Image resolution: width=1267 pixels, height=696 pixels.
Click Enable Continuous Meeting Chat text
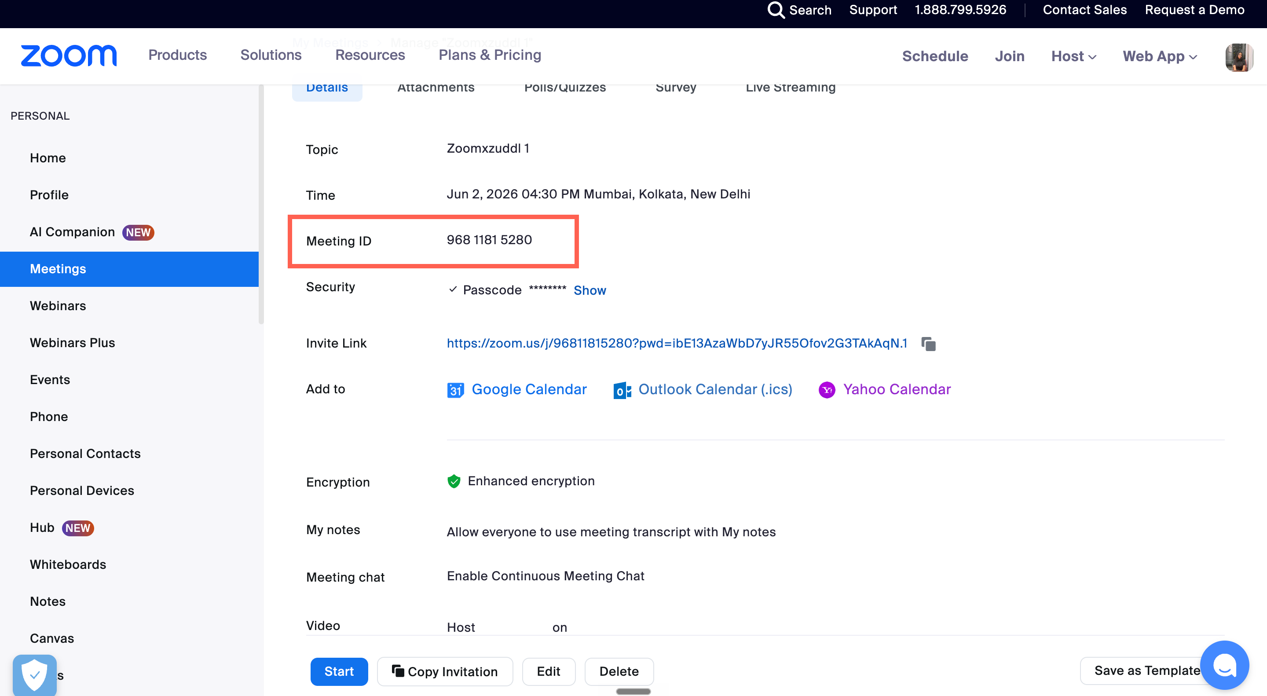pos(546,576)
